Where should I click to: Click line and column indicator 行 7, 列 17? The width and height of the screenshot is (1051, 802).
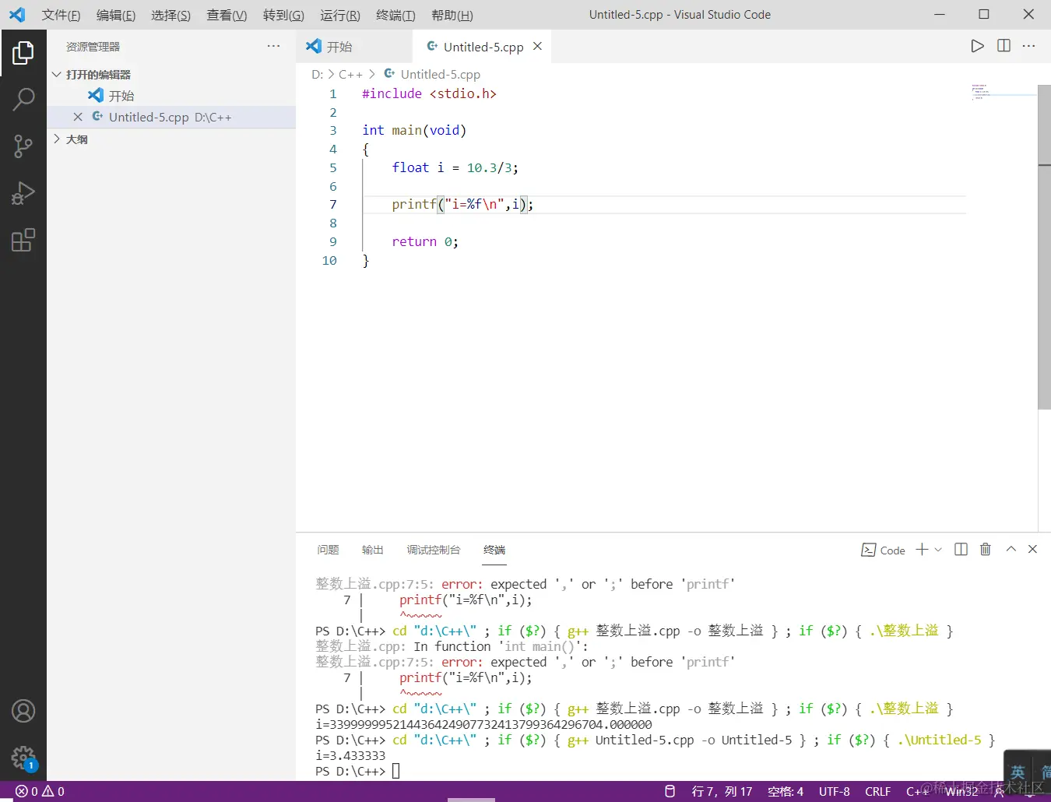722,791
